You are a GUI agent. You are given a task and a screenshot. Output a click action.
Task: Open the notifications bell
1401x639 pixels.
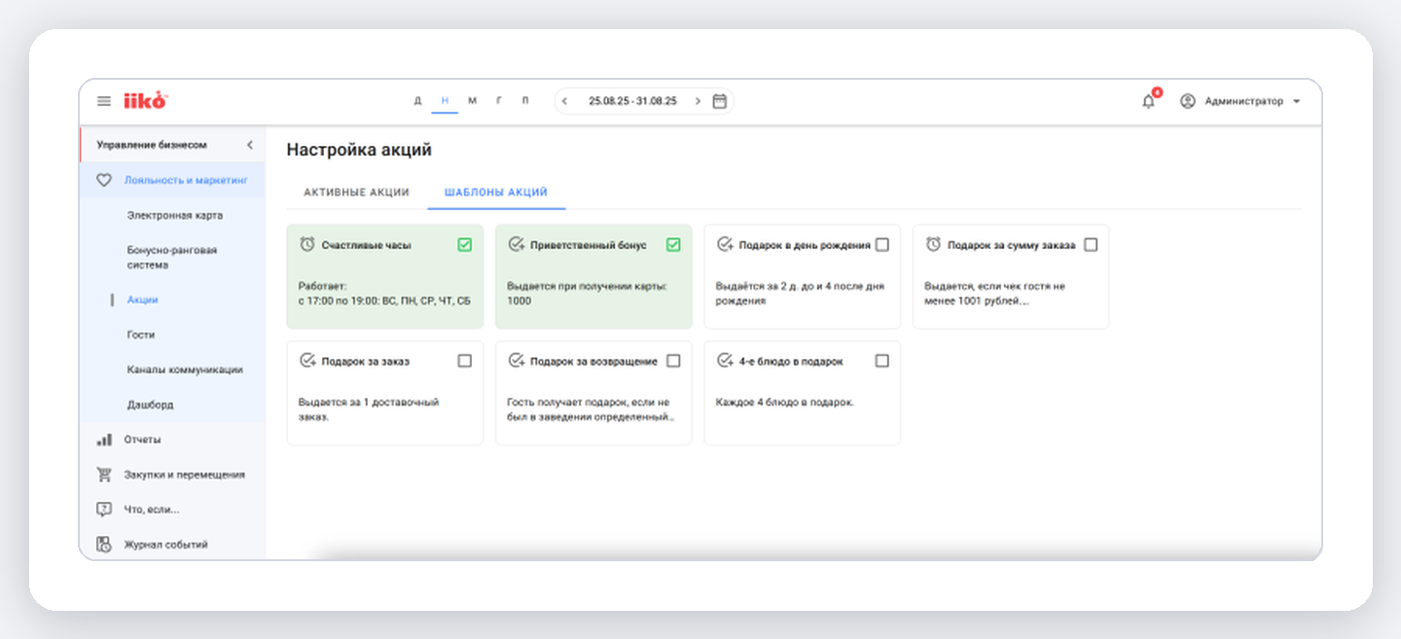pos(1149,101)
